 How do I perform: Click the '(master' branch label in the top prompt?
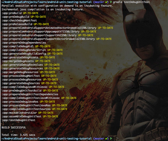tap(98, 2)
